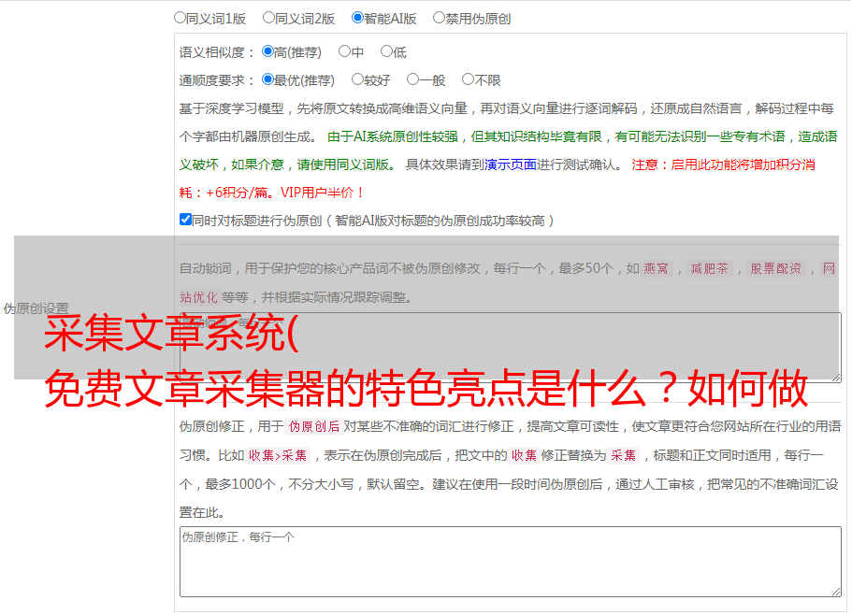The image size is (852, 615).
Task: Set 语义相似度 to 中
Action: tap(344, 51)
